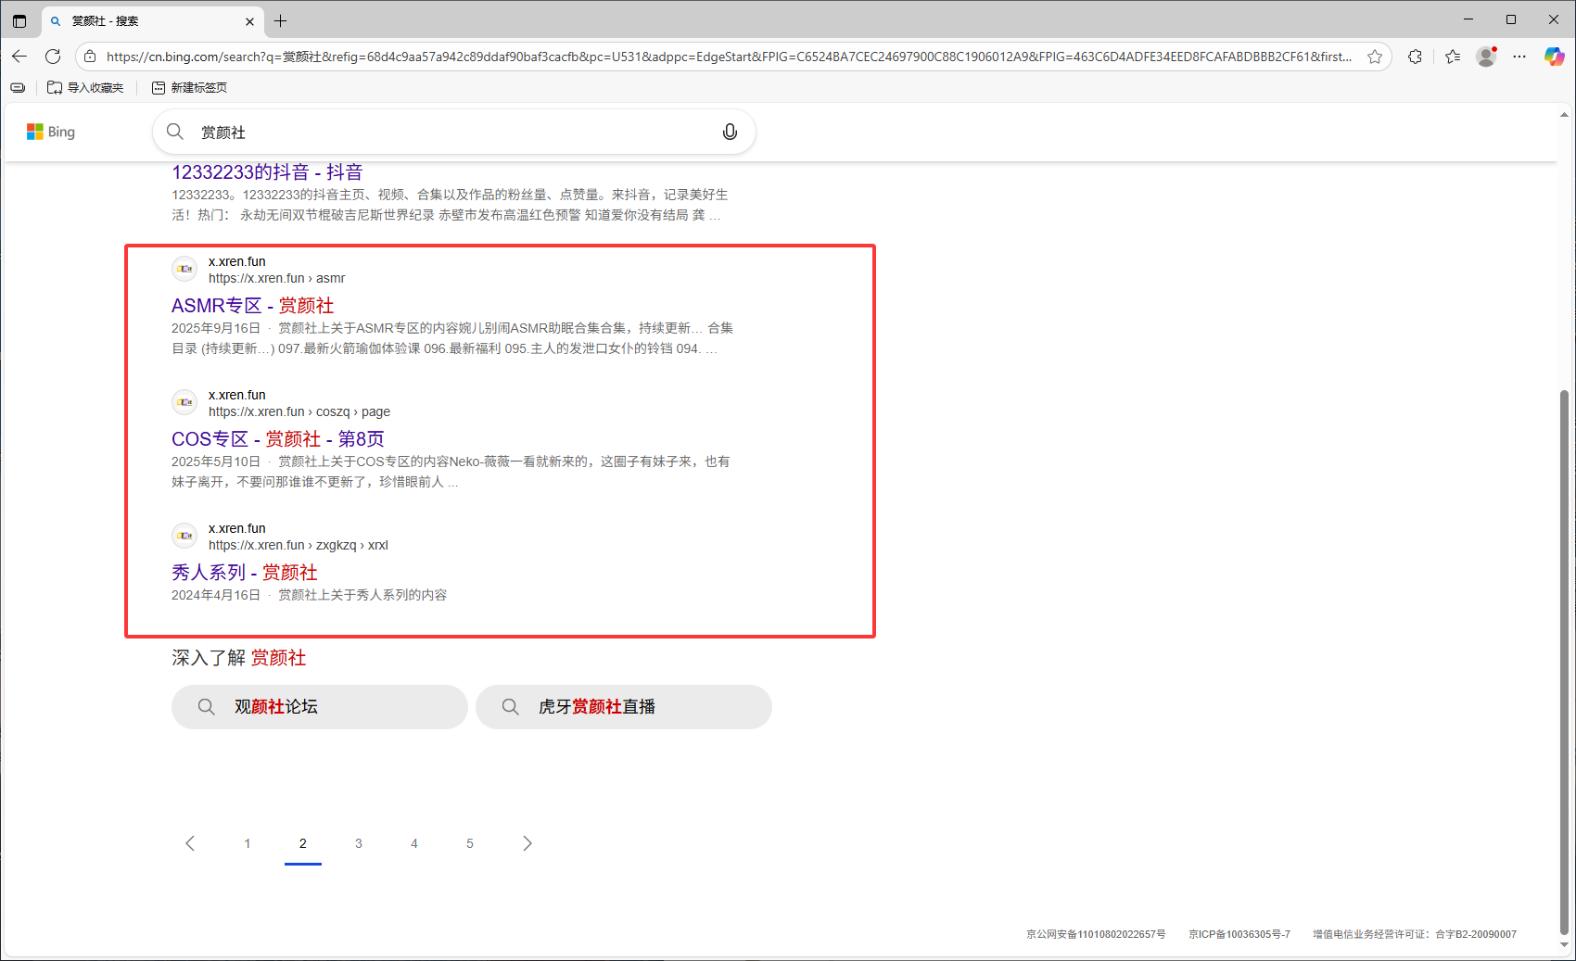Open the Copilot icon in toolbar
This screenshot has height=961, width=1576.
coord(1554,57)
